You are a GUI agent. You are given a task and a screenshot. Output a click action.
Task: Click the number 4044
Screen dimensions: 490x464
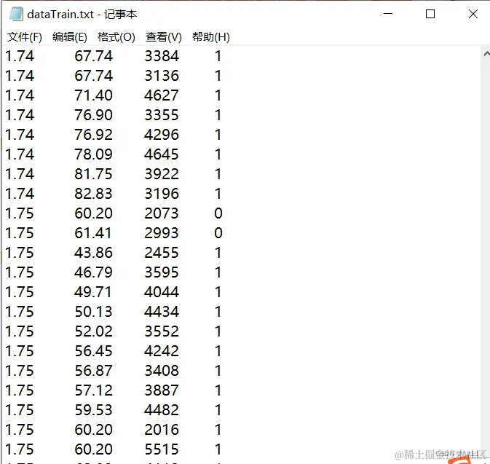(x=162, y=292)
